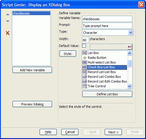The height and width of the screenshot is (139, 146).
Task: Click the List Box style icon
Action: (85, 53)
